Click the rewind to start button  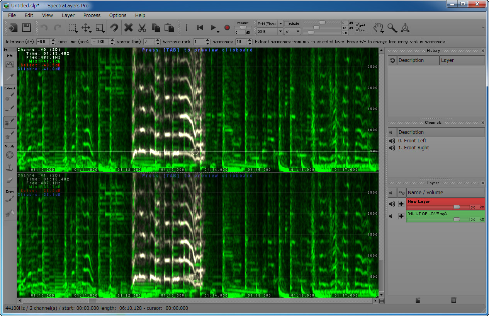point(200,28)
